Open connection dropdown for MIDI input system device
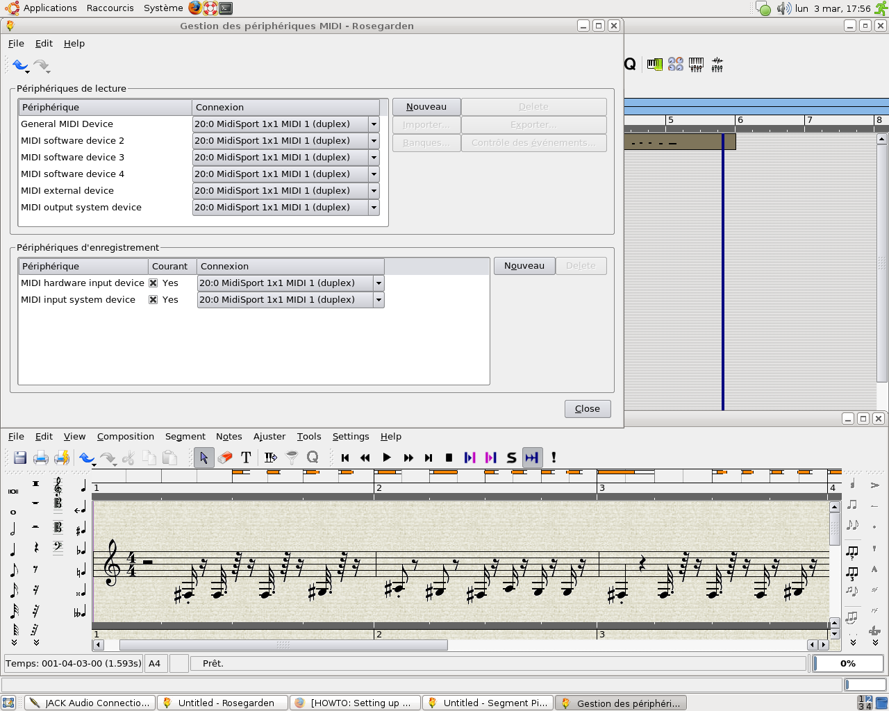Screen dimensions: 889x711 tap(379, 300)
